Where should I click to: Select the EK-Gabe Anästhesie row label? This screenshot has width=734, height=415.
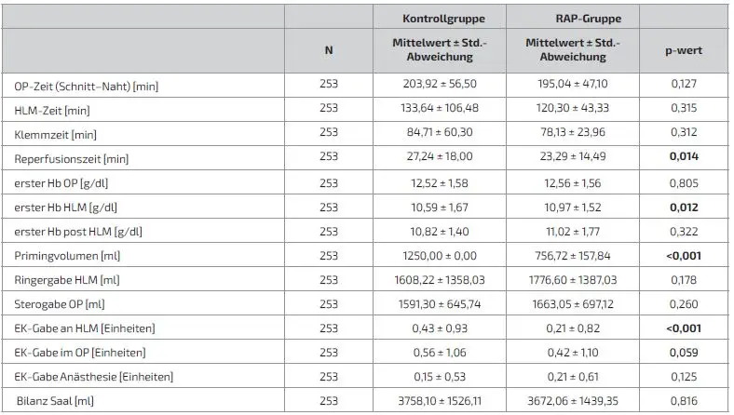93,377
